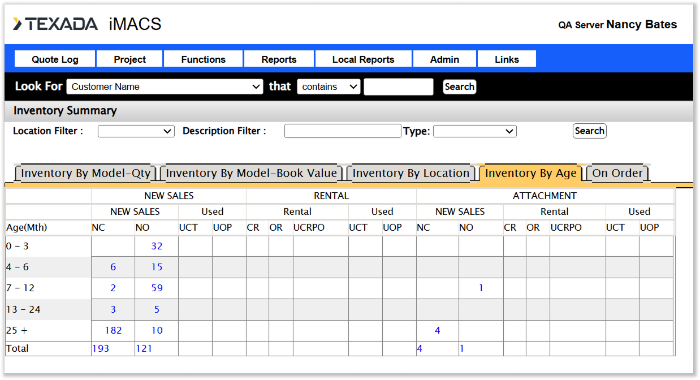Open the Project menu
The image size is (700, 380).
pyautogui.click(x=129, y=59)
